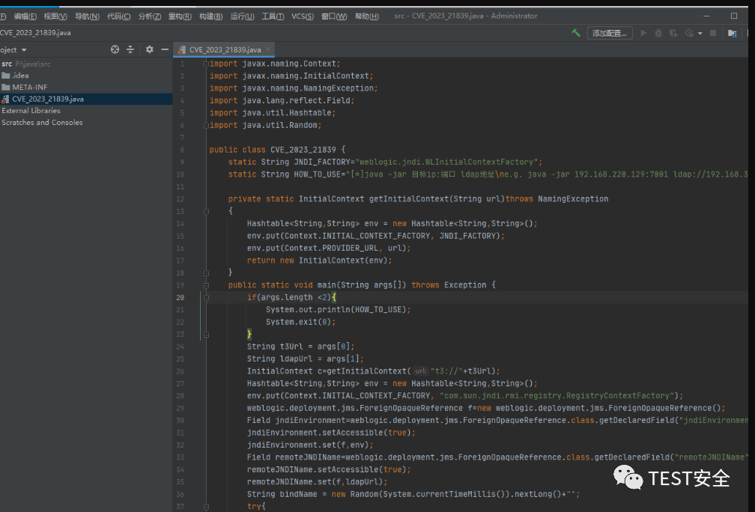Open the 工具(T) Tools menu

click(273, 16)
